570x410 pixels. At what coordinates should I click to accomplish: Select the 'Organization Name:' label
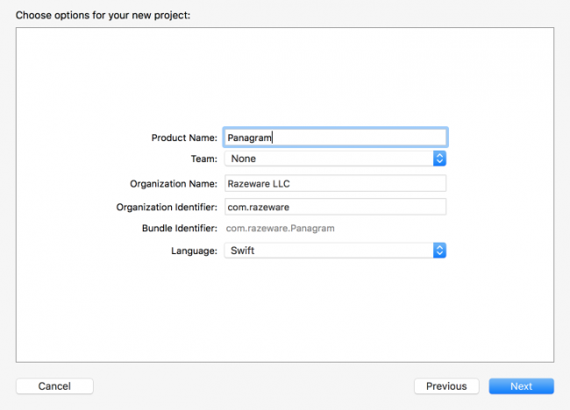[173, 183]
